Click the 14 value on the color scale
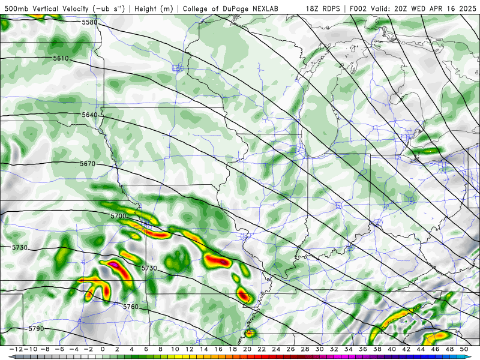This screenshot has height=360, width=480. point(204,349)
